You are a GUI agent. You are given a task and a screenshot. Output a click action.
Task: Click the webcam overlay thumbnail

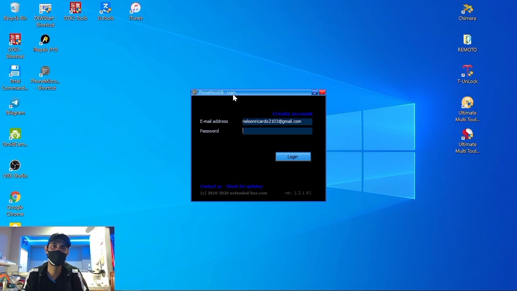pos(57,259)
